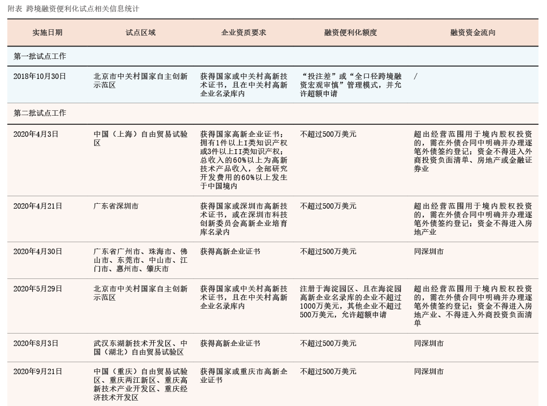This screenshot has height=406, width=547.
Task: Click the date cell 2020年4月30日
Action: 38,251
